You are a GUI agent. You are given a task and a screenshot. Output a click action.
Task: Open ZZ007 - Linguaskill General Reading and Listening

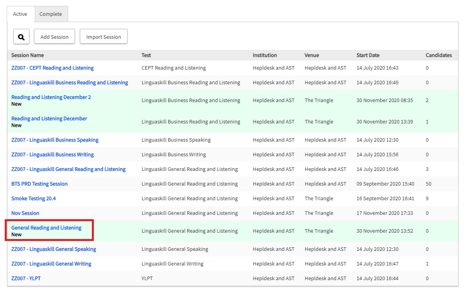coord(68,169)
